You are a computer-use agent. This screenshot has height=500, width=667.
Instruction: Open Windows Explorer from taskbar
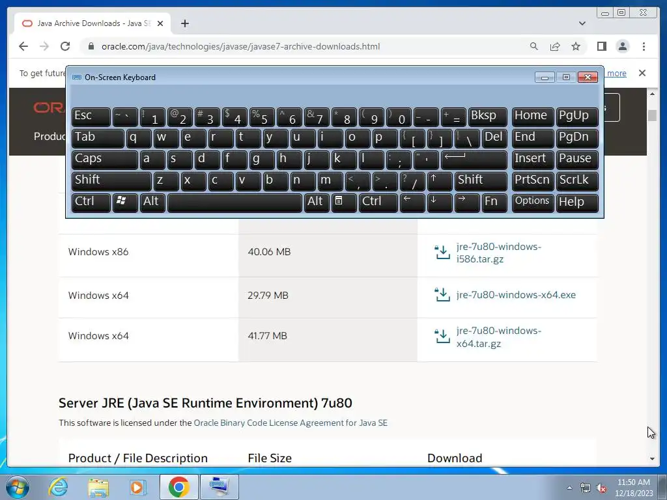coord(98,487)
